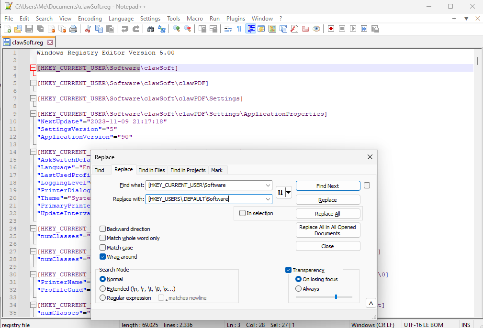The height and width of the screenshot is (328, 483).
Task: Click the Undo arrow icon
Action: pos(125,29)
